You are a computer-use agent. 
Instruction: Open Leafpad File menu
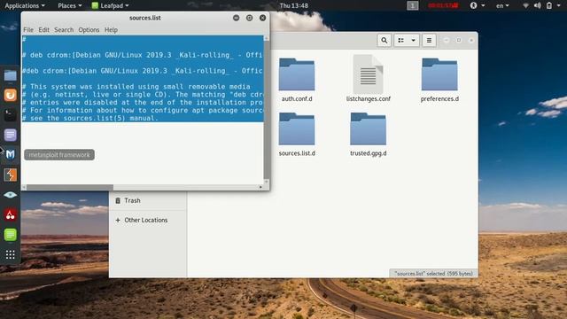[28, 29]
